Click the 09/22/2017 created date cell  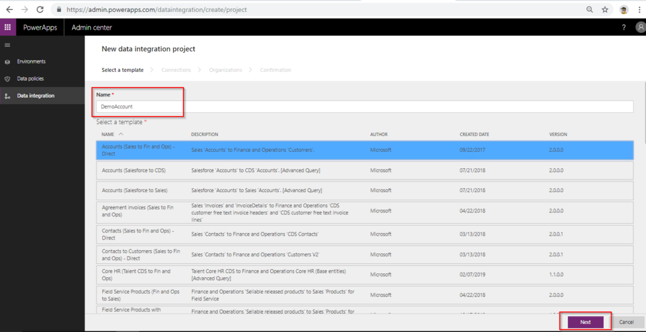472,150
